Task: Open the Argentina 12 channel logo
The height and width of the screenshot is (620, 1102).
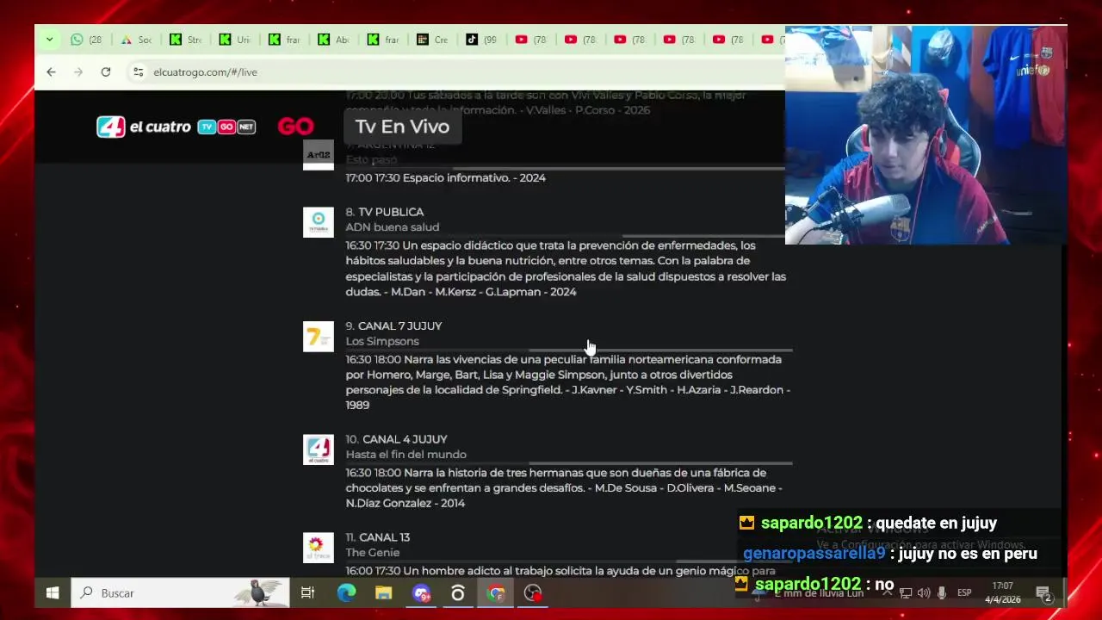Action: [x=319, y=155]
